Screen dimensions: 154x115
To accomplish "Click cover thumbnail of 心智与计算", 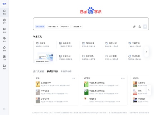I will pyautogui.click(x=38, y=100).
